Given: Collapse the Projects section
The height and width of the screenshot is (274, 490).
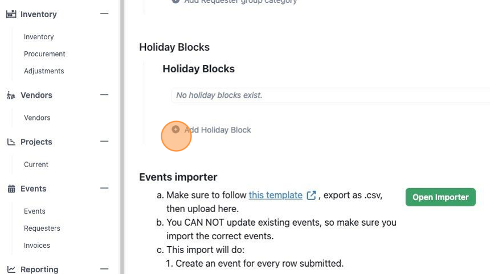Looking at the screenshot, I should coord(104,141).
